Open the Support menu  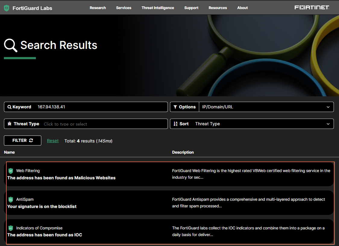[x=191, y=8]
